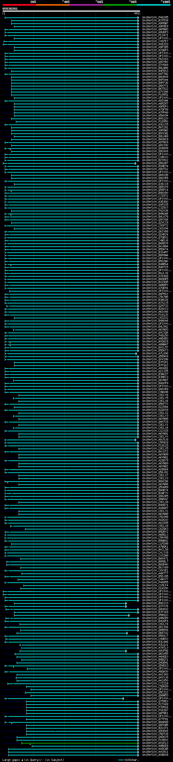Open hit UniRef100_P46295
The height and width of the screenshot is (762, 173).
pos(155,18)
